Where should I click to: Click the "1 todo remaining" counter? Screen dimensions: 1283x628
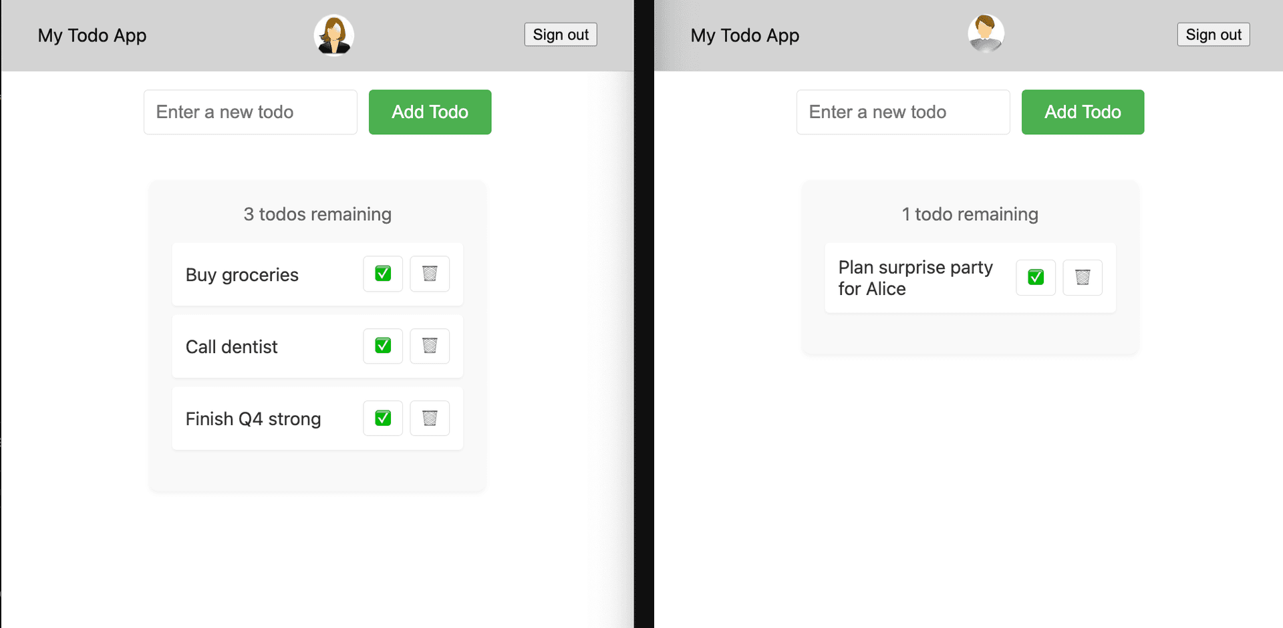[969, 214]
